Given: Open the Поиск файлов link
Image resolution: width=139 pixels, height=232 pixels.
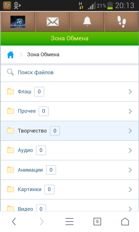Looking at the screenshot, I should click(36, 72).
